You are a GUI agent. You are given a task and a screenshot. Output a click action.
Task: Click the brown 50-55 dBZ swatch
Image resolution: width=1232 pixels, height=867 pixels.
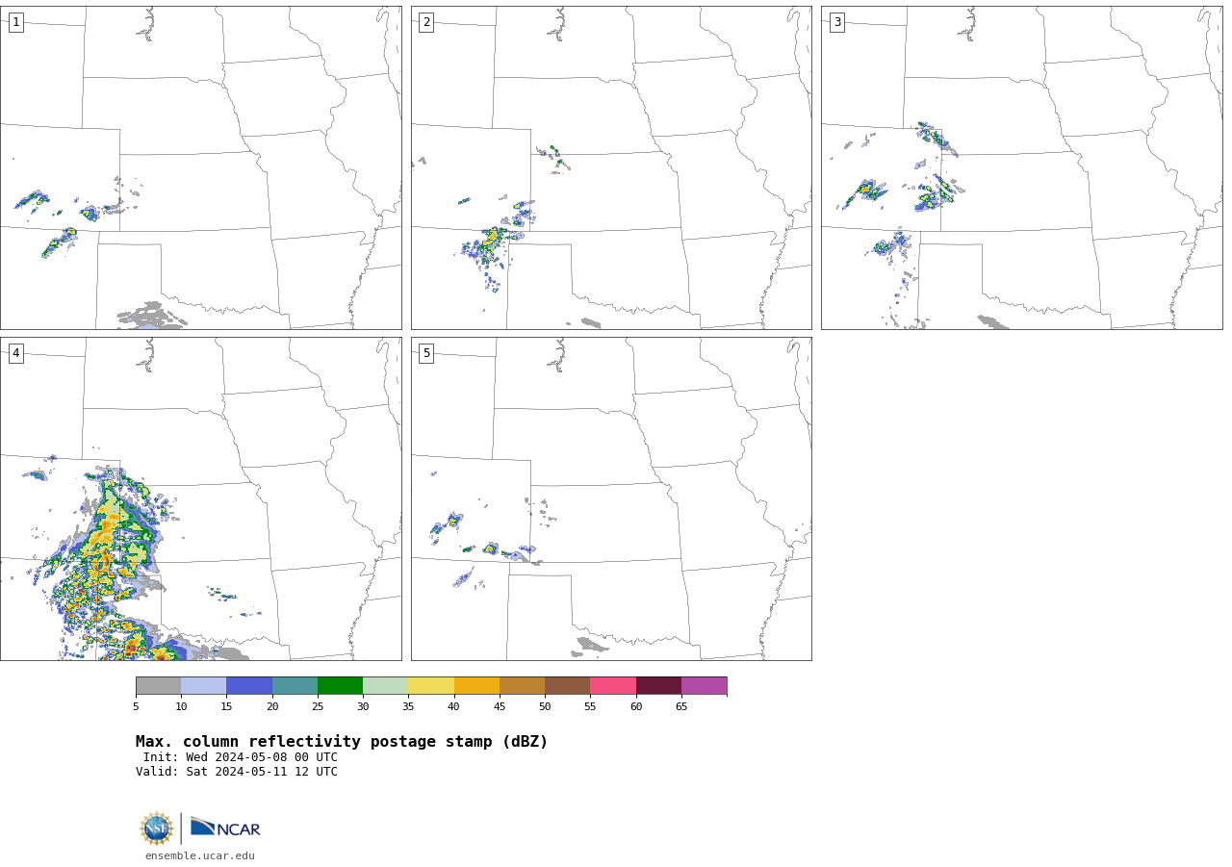pos(567,686)
